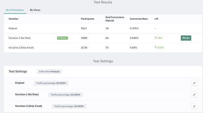Click the Goal Conversions (signup) column header
This screenshot has width=203, height=113.
pyautogui.click(x=115, y=19)
